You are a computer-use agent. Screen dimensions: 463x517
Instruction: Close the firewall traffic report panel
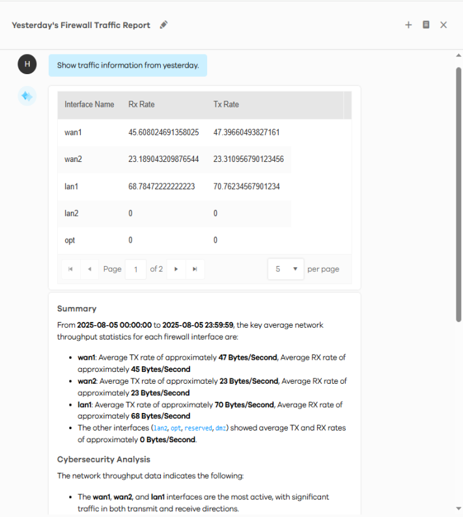[x=443, y=25]
